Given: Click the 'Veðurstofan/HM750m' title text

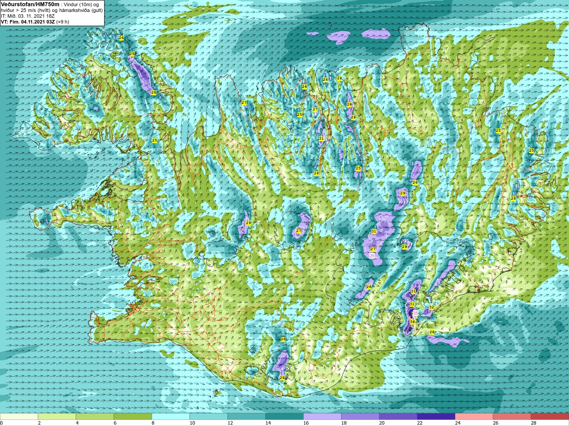Looking at the screenshot, I should 30,4.
